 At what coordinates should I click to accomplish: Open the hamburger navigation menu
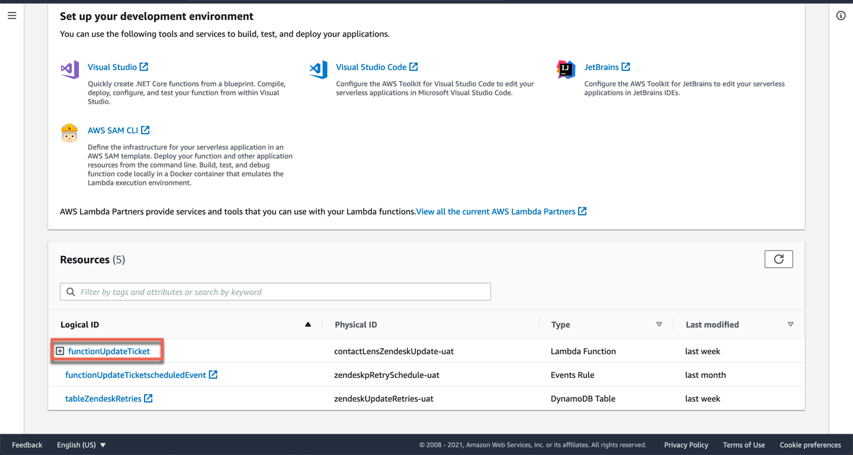12,16
